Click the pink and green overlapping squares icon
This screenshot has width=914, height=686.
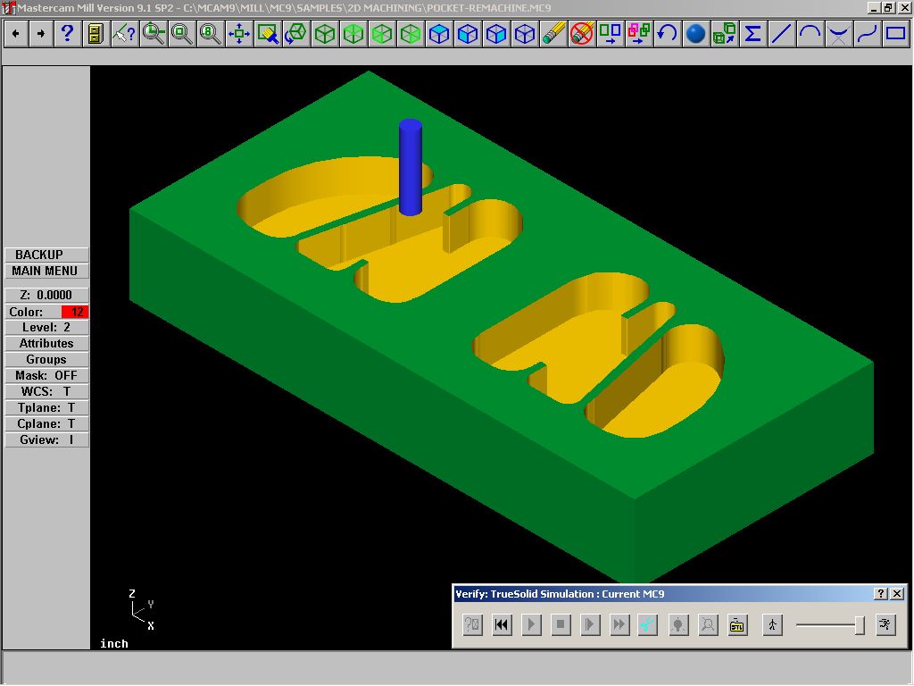pos(639,34)
